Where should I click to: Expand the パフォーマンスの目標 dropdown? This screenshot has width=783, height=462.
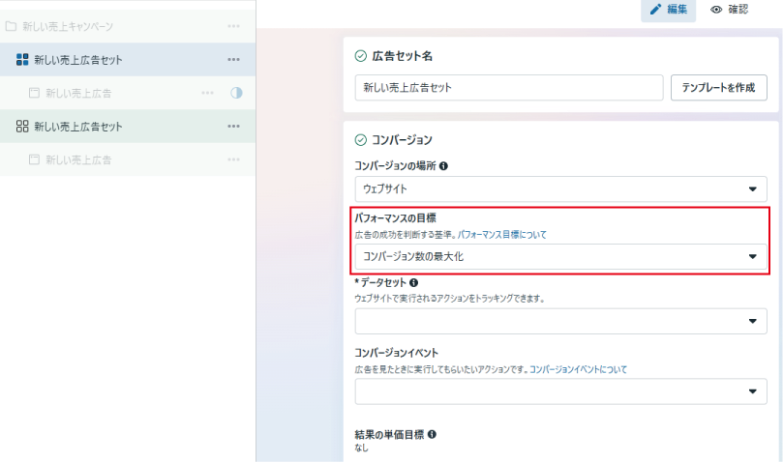click(x=560, y=257)
